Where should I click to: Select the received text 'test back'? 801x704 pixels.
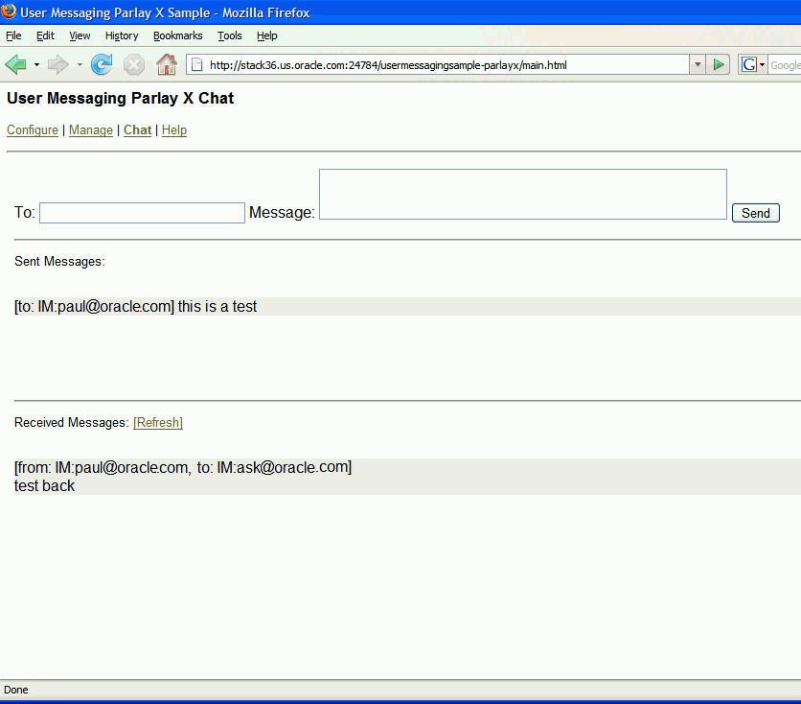click(44, 486)
